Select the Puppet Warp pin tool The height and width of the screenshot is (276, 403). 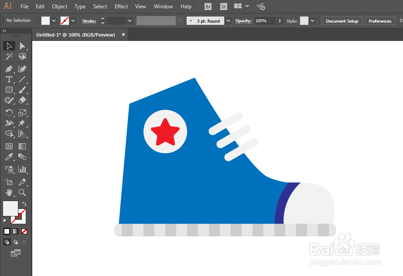(22, 123)
